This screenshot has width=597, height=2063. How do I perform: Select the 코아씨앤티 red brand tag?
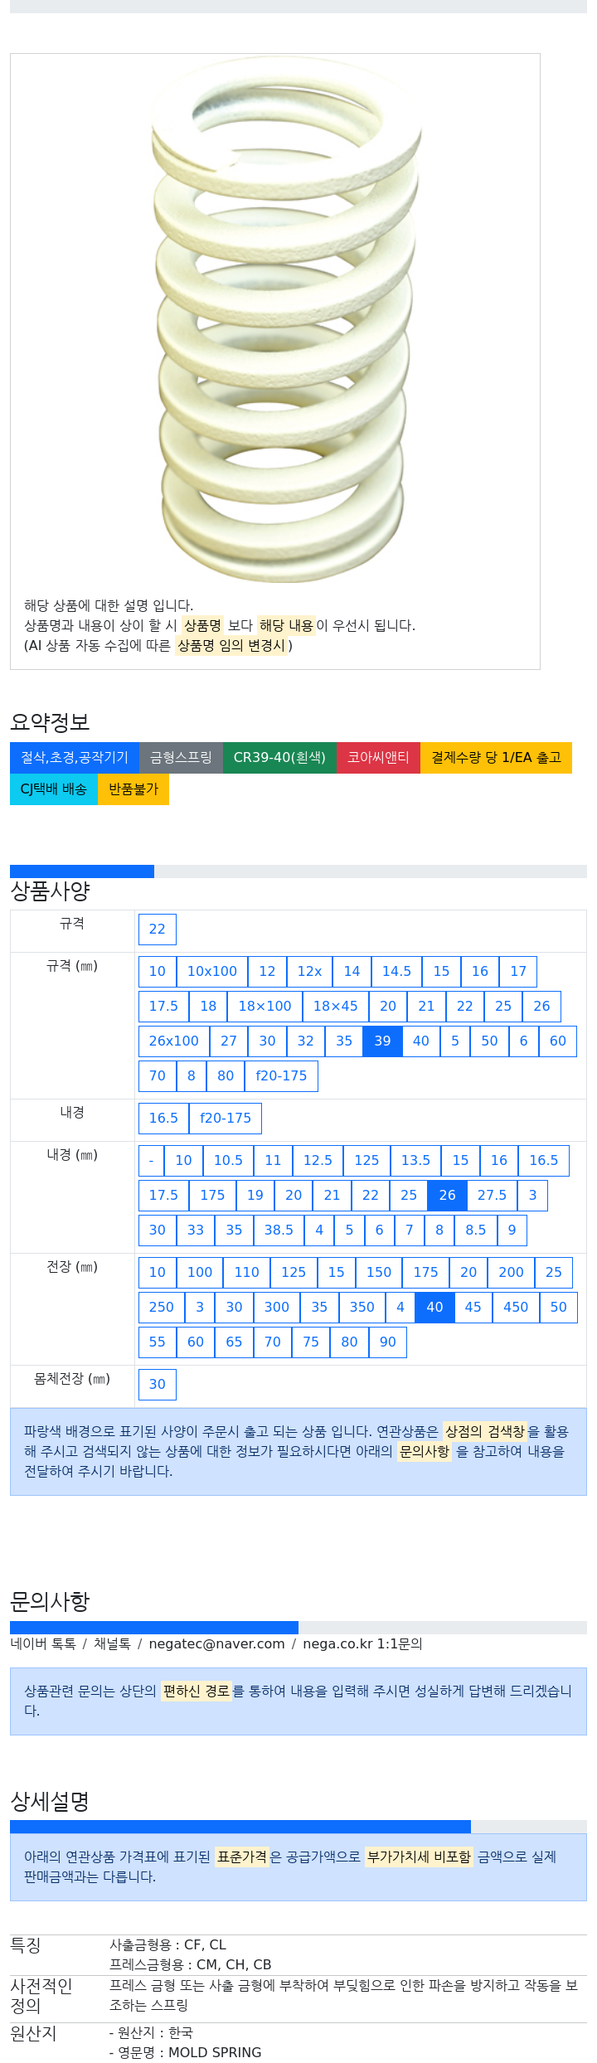[x=378, y=758]
